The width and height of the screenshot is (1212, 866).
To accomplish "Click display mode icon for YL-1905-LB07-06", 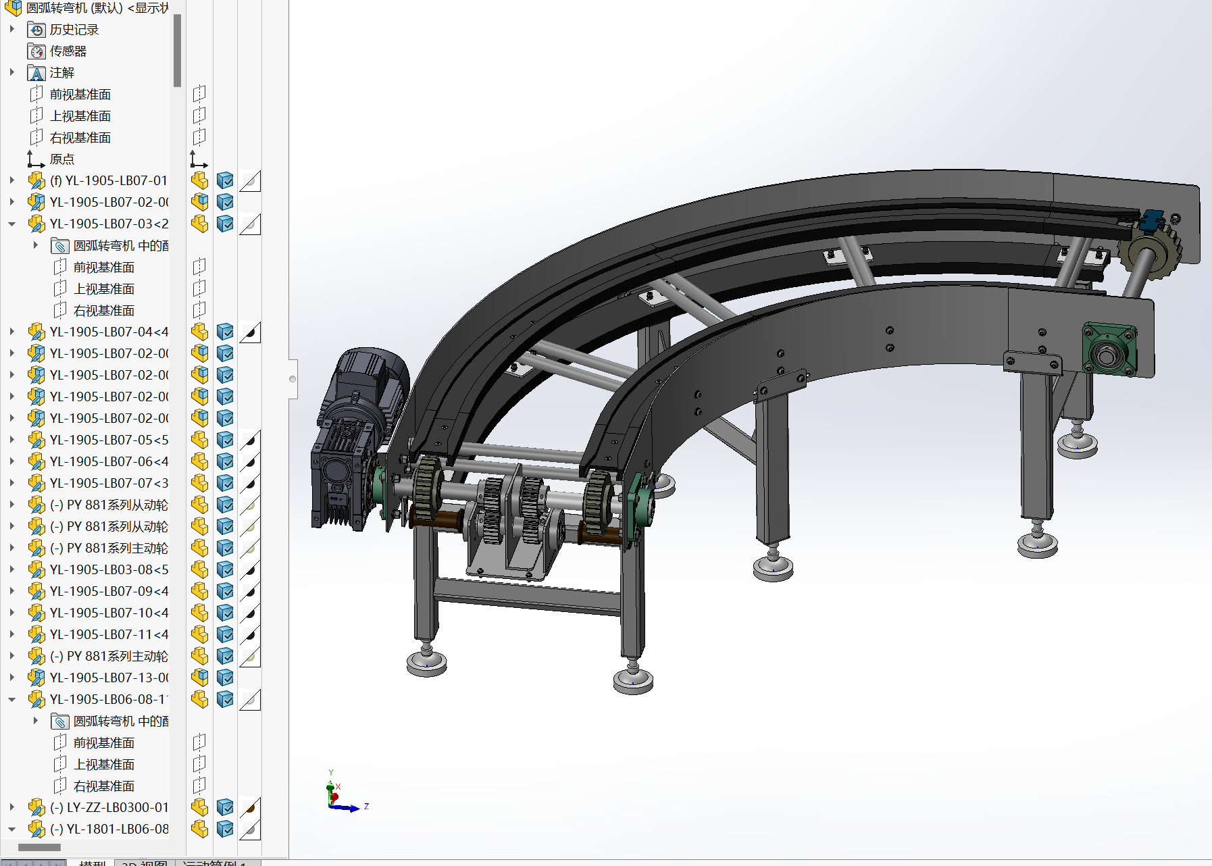I will click(225, 461).
